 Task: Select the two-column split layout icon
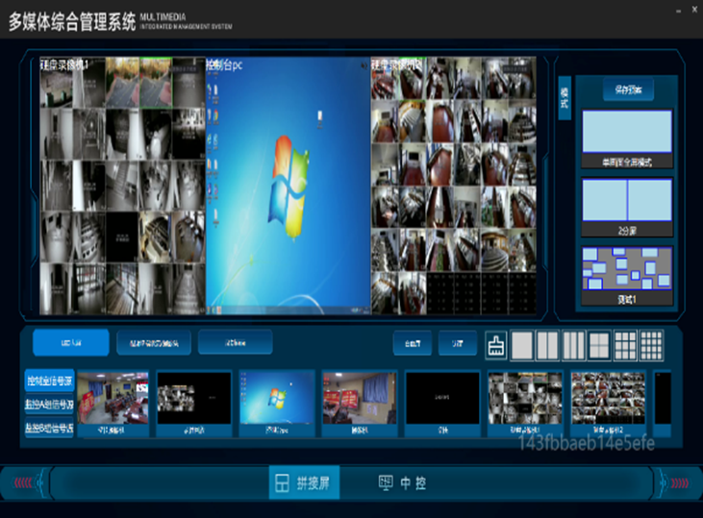pyautogui.click(x=547, y=344)
